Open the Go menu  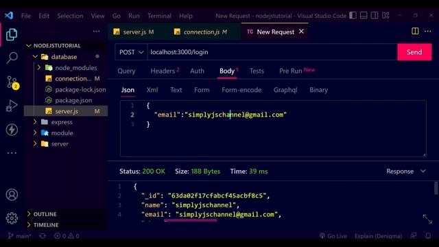click(x=117, y=16)
